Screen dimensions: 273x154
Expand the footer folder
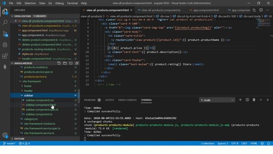point(22,86)
